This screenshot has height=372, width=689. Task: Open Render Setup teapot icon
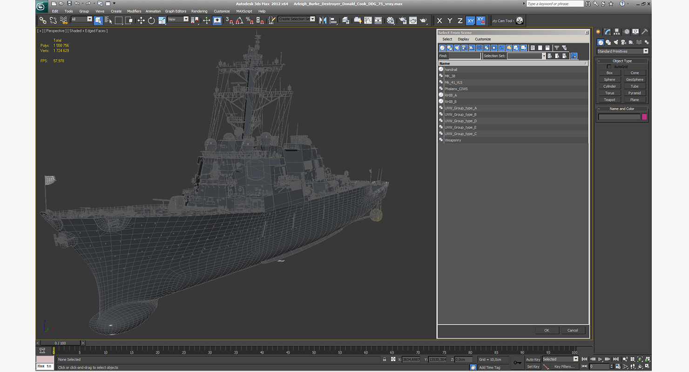click(x=402, y=20)
